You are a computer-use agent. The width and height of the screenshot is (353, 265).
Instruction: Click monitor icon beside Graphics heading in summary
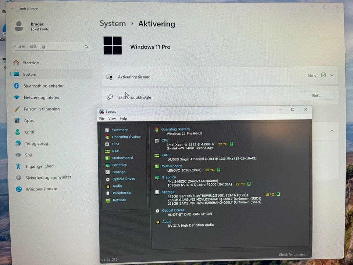(157, 177)
